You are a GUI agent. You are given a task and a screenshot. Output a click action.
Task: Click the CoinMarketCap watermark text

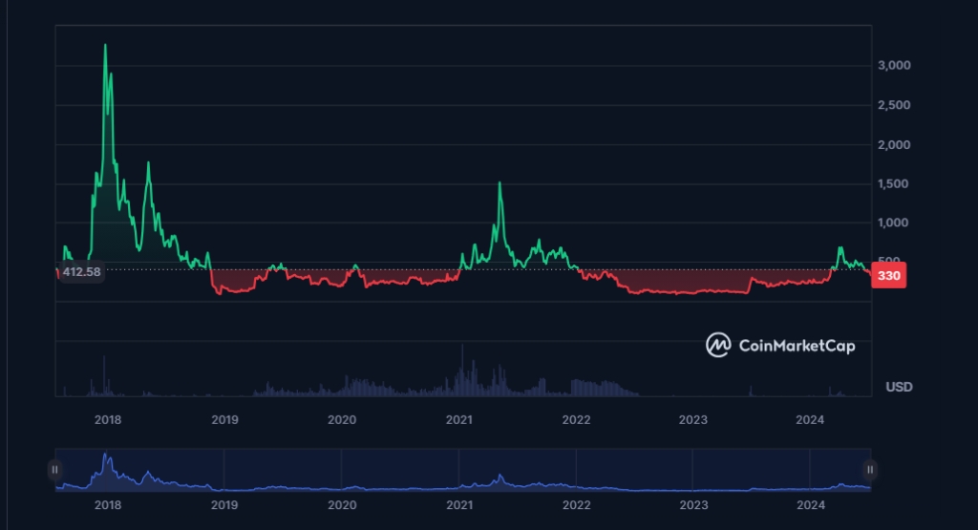797,346
